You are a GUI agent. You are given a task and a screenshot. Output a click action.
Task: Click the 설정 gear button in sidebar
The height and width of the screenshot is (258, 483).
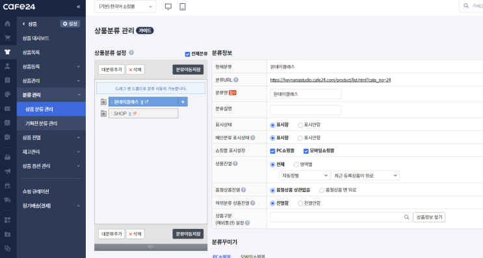(x=70, y=23)
